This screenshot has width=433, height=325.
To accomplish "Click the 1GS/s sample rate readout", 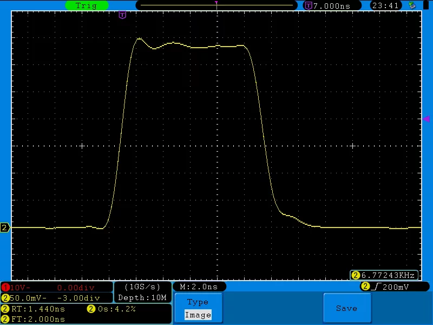I will coord(143,287).
